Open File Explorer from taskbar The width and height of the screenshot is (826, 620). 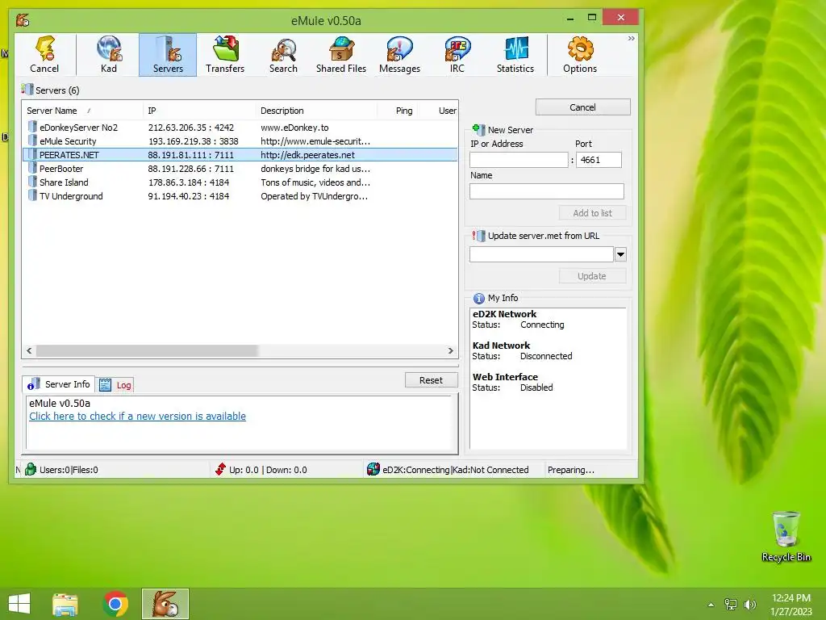pos(65,604)
